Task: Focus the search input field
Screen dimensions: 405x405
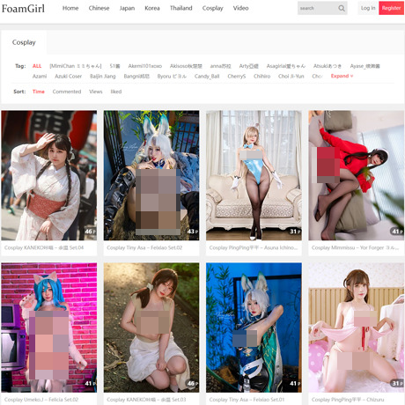Action: pyautogui.click(x=317, y=8)
